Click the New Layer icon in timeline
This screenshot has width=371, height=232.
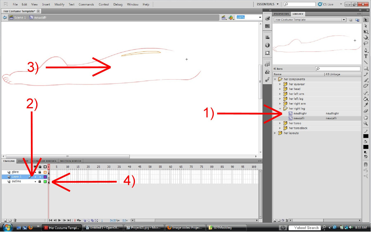click(5, 221)
